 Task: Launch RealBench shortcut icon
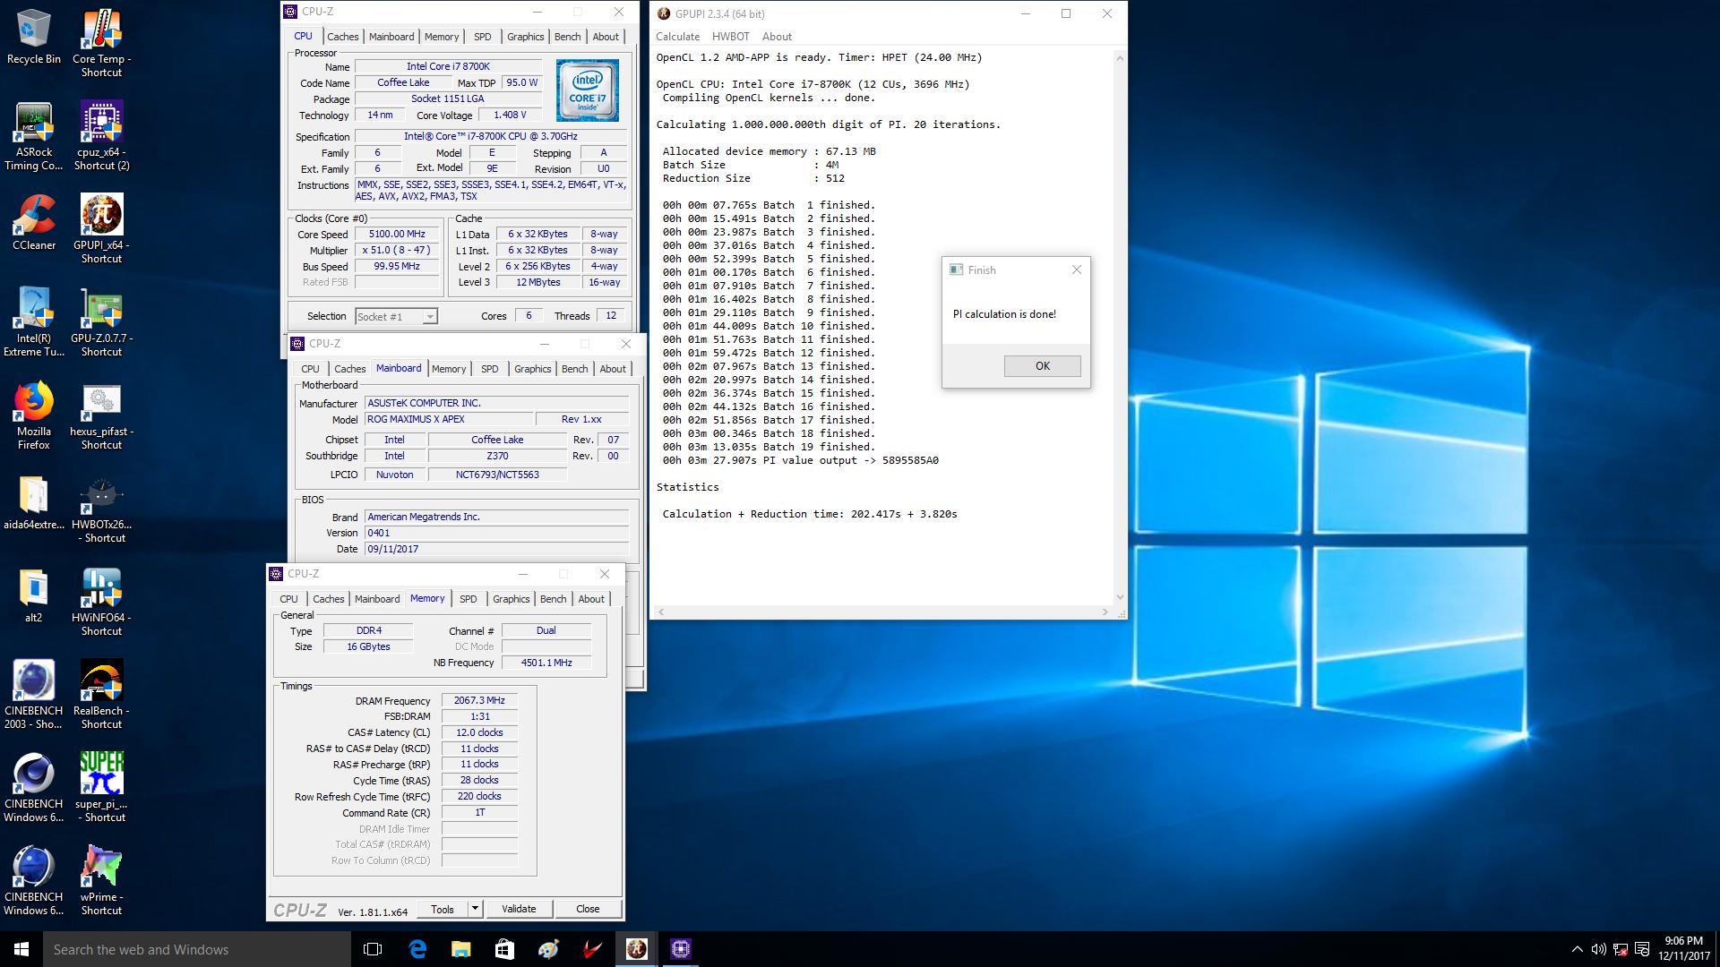coord(101,695)
